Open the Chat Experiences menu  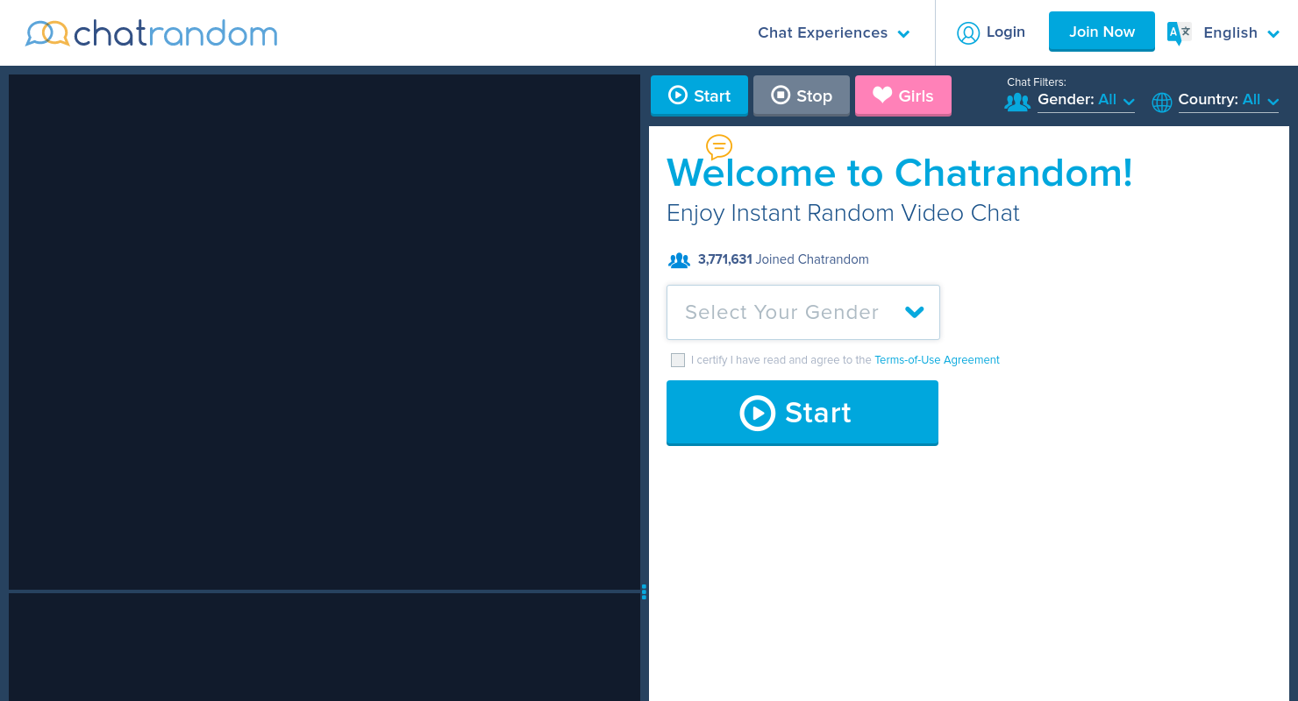click(x=833, y=33)
